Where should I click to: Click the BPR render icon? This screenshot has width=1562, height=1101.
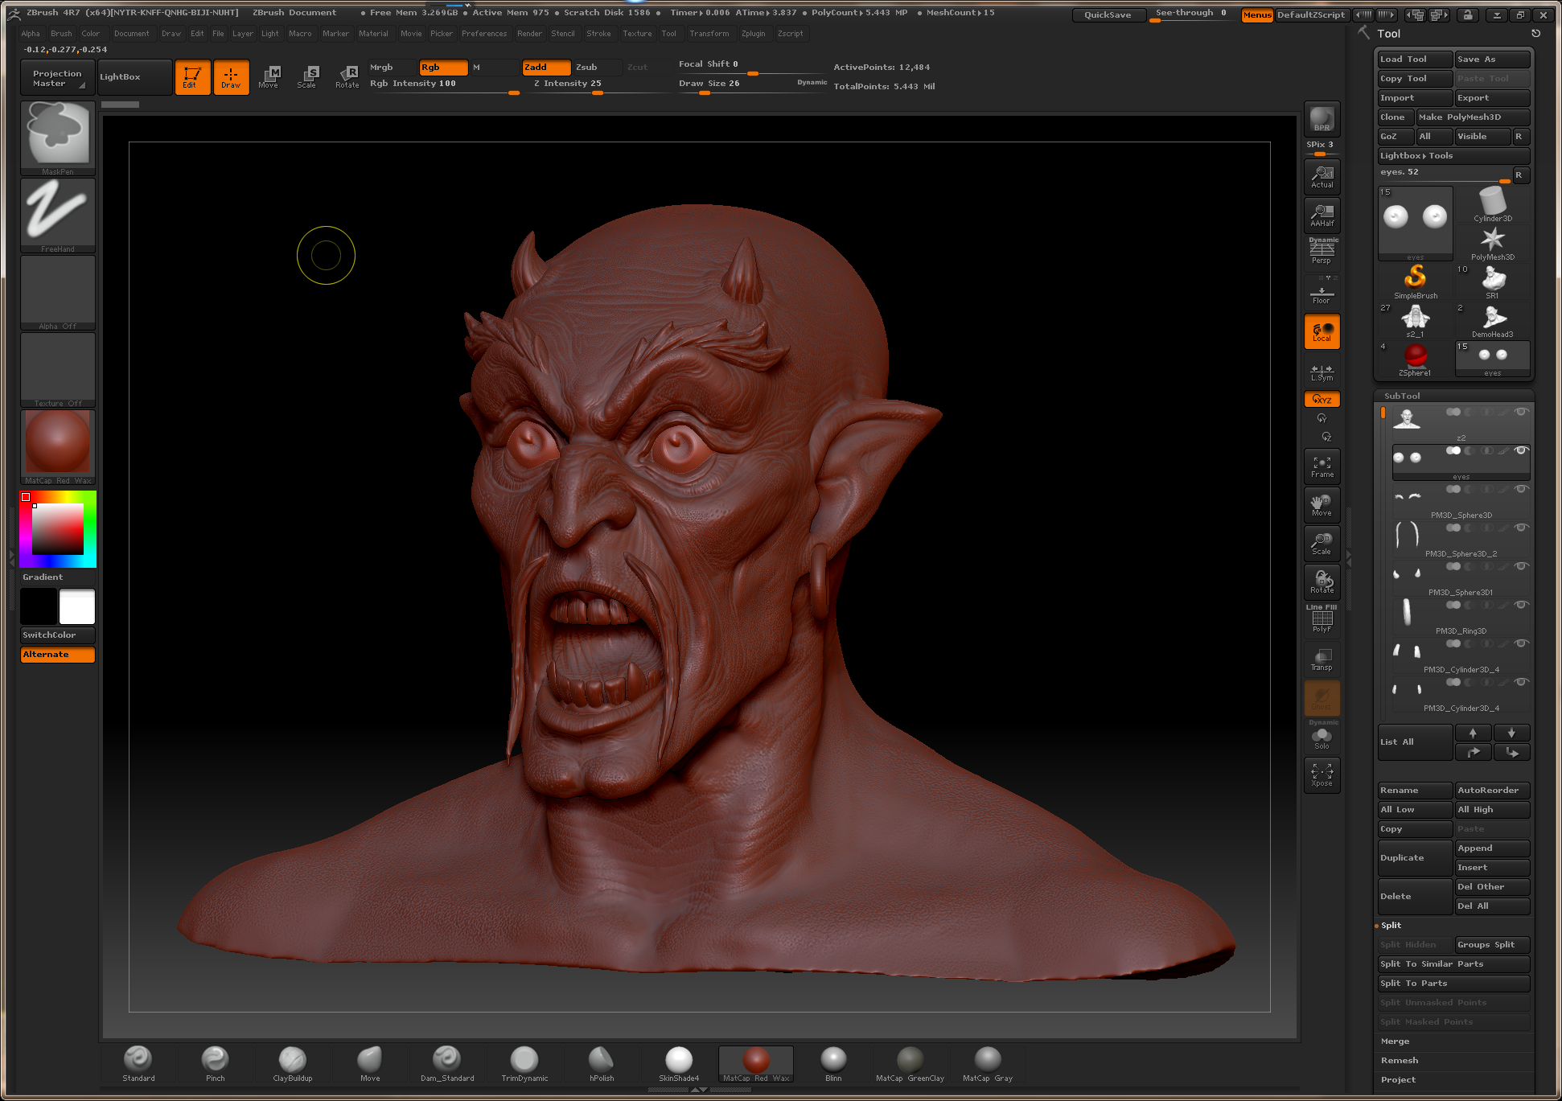tap(1322, 119)
